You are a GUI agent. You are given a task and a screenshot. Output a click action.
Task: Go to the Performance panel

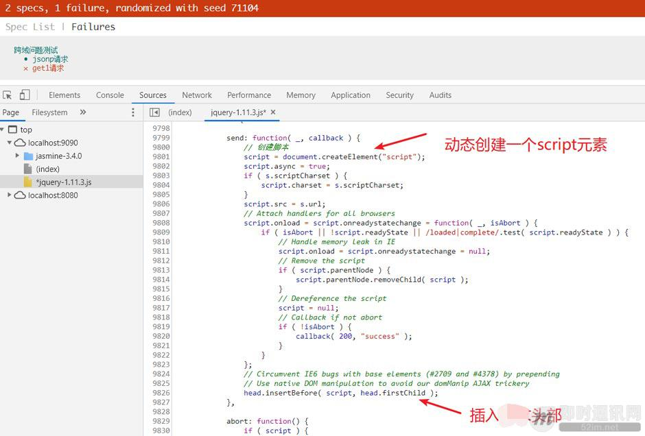(249, 95)
